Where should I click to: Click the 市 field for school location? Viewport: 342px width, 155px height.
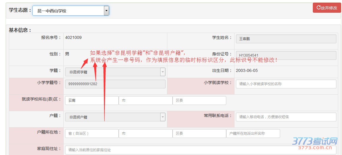[x=146, y=100]
